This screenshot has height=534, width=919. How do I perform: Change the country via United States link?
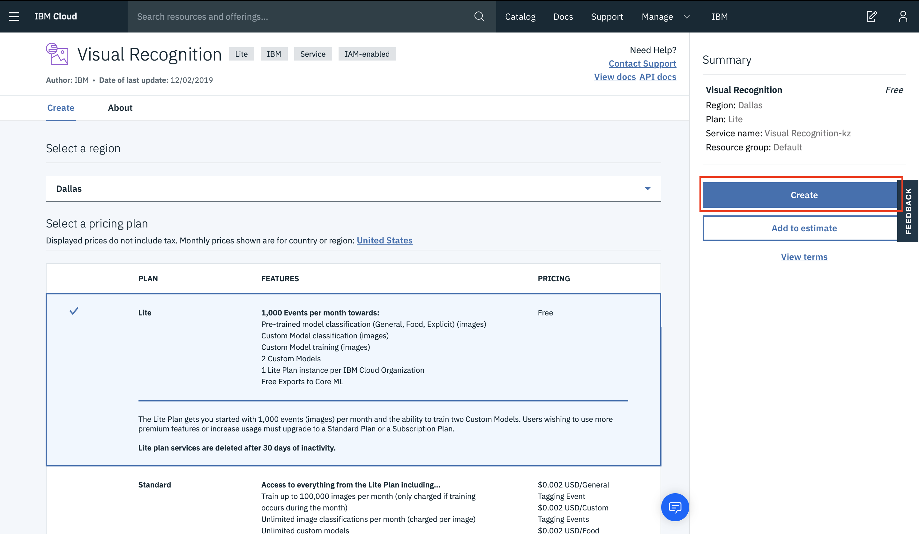(x=385, y=241)
